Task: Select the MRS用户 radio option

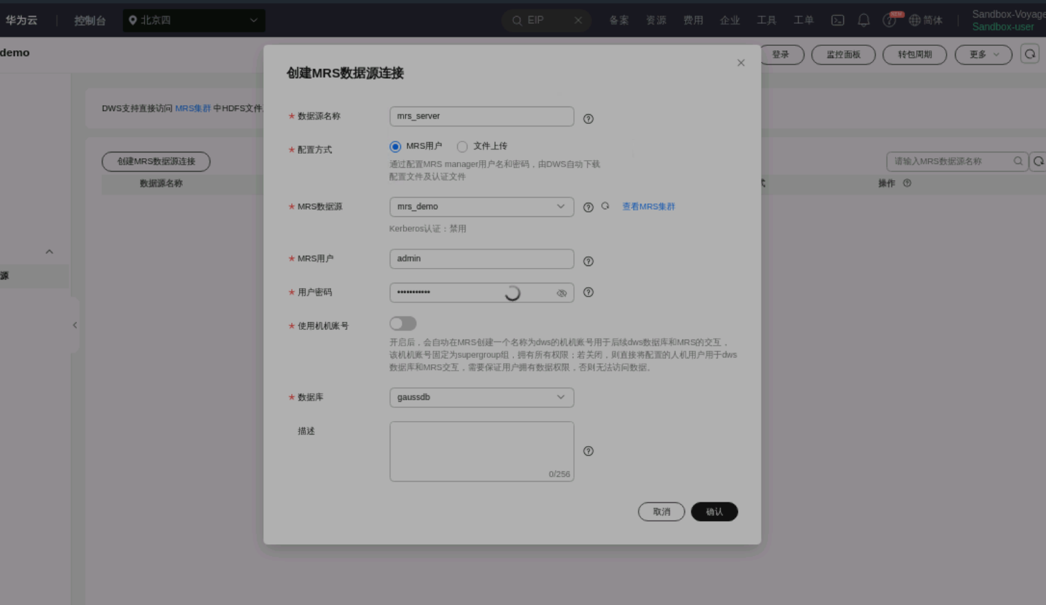Action: (395, 147)
